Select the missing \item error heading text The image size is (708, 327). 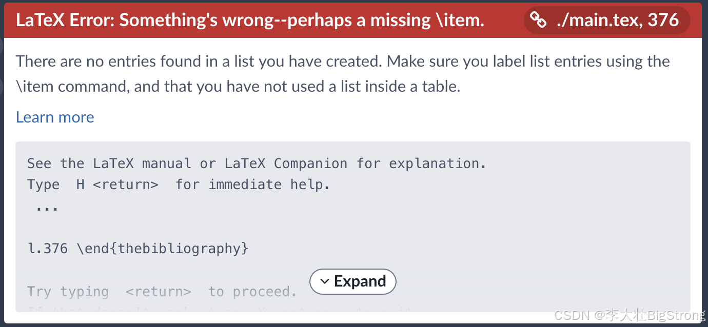(x=250, y=19)
